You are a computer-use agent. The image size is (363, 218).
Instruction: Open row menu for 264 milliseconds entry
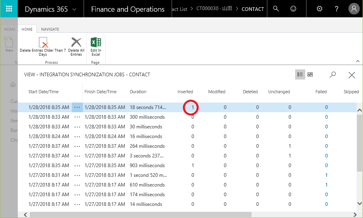coord(77,146)
